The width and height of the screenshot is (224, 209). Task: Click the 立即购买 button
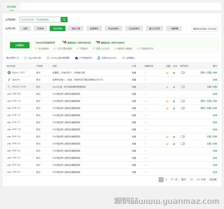coord(20,45)
